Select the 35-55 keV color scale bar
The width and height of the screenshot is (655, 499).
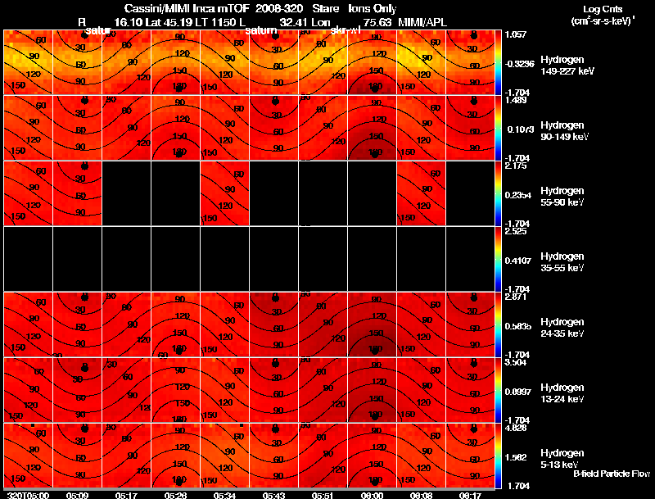498,259
